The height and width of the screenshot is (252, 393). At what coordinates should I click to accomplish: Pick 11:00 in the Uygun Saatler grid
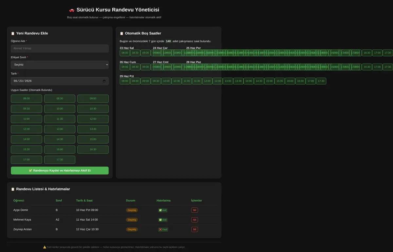click(x=27, y=119)
